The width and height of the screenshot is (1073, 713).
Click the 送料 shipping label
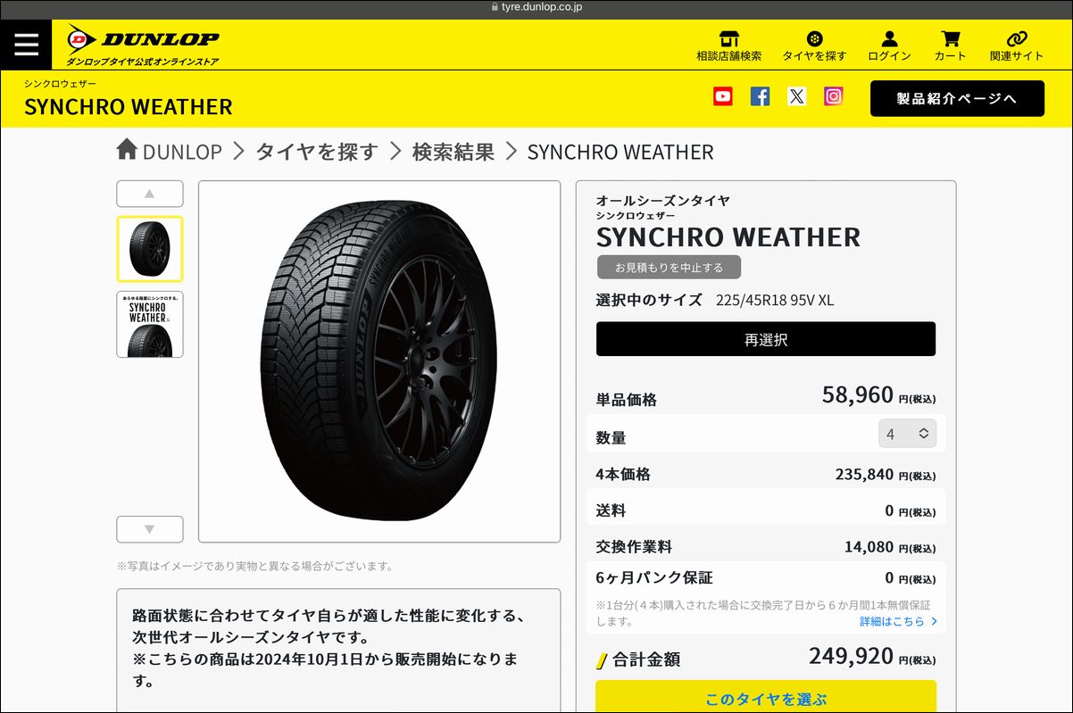click(x=611, y=511)
